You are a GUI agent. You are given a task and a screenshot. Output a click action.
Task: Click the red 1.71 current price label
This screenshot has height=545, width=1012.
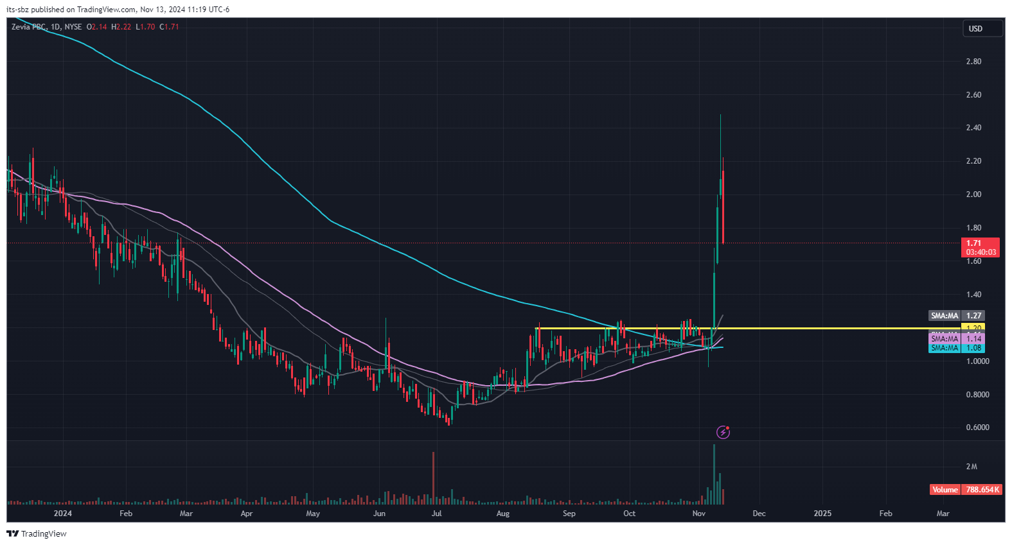(x=981, y=247)
